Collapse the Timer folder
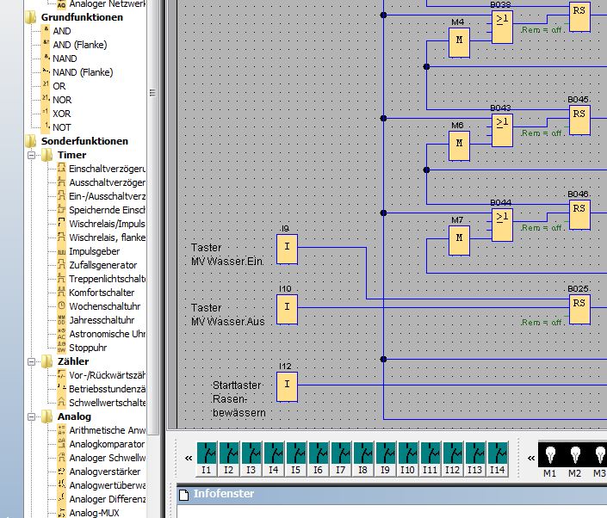 click(x=33, y=156)
